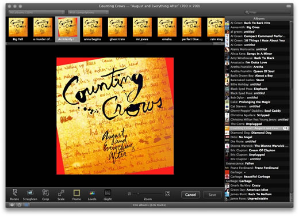Adjust the Zoom slider handle
The width and height of the screenshot is (299, 216).
point(138,194)
